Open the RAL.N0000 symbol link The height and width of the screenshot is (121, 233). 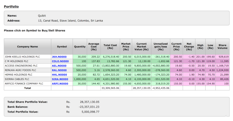59,70
